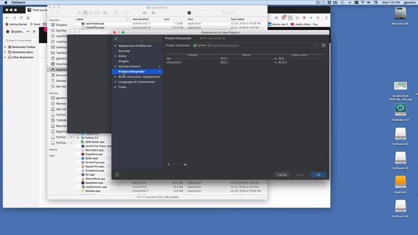Select the Keymap settings item
418x235 pixels.
124,51
